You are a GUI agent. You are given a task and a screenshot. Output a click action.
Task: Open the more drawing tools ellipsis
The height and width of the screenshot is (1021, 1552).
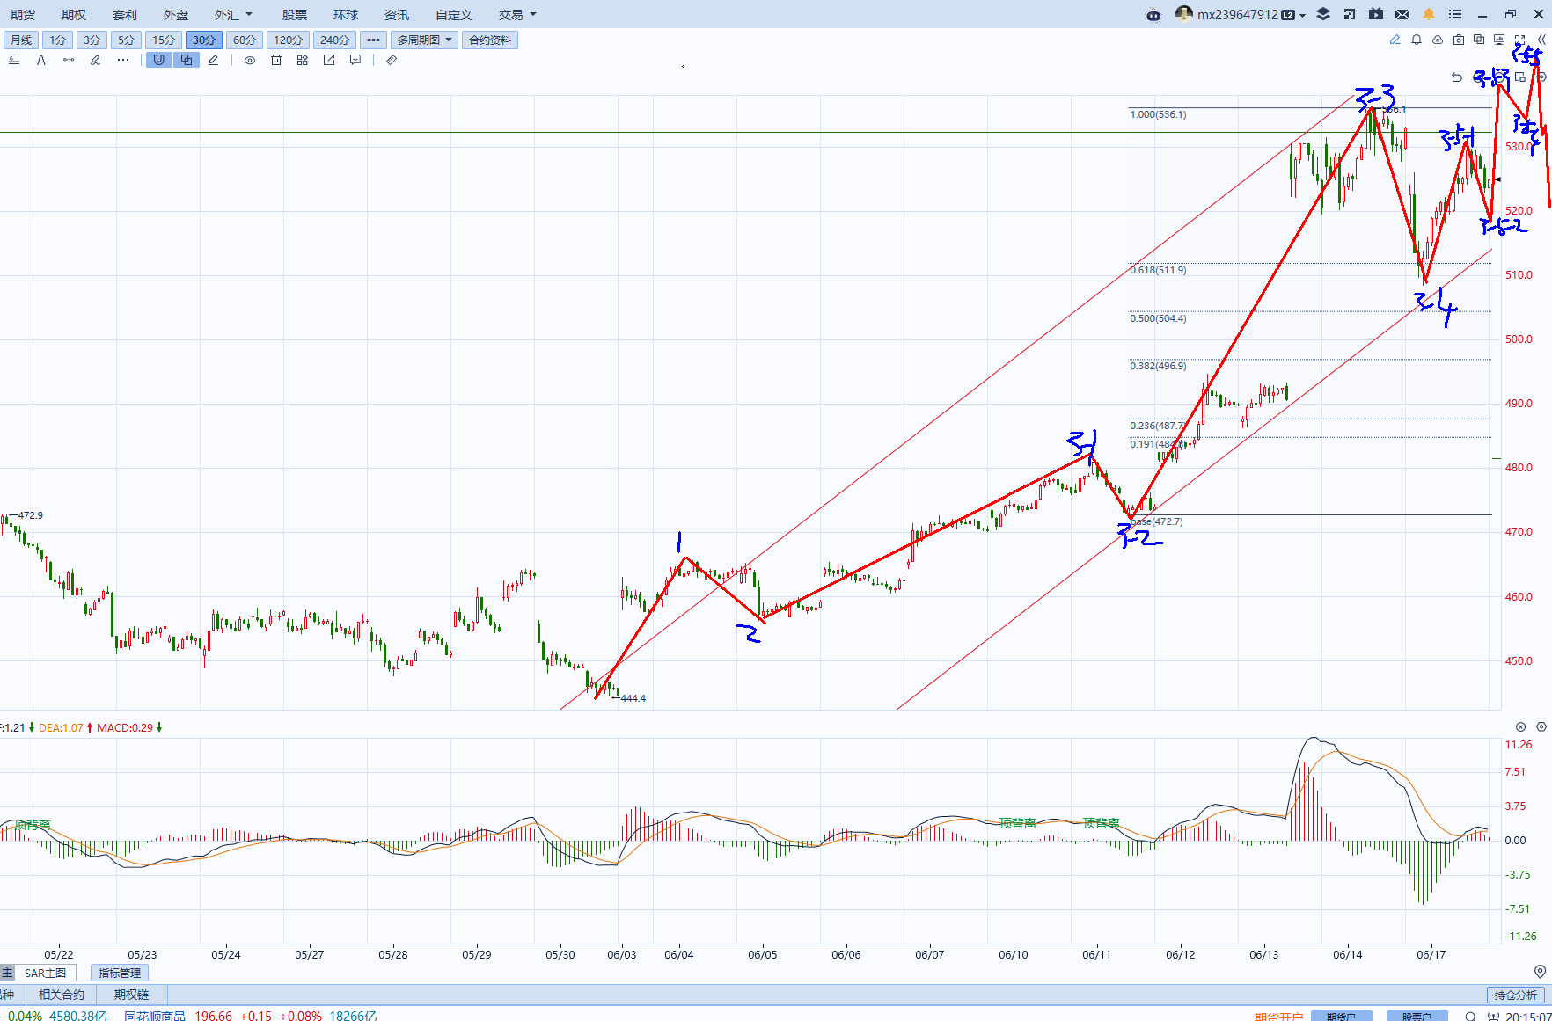123,60
